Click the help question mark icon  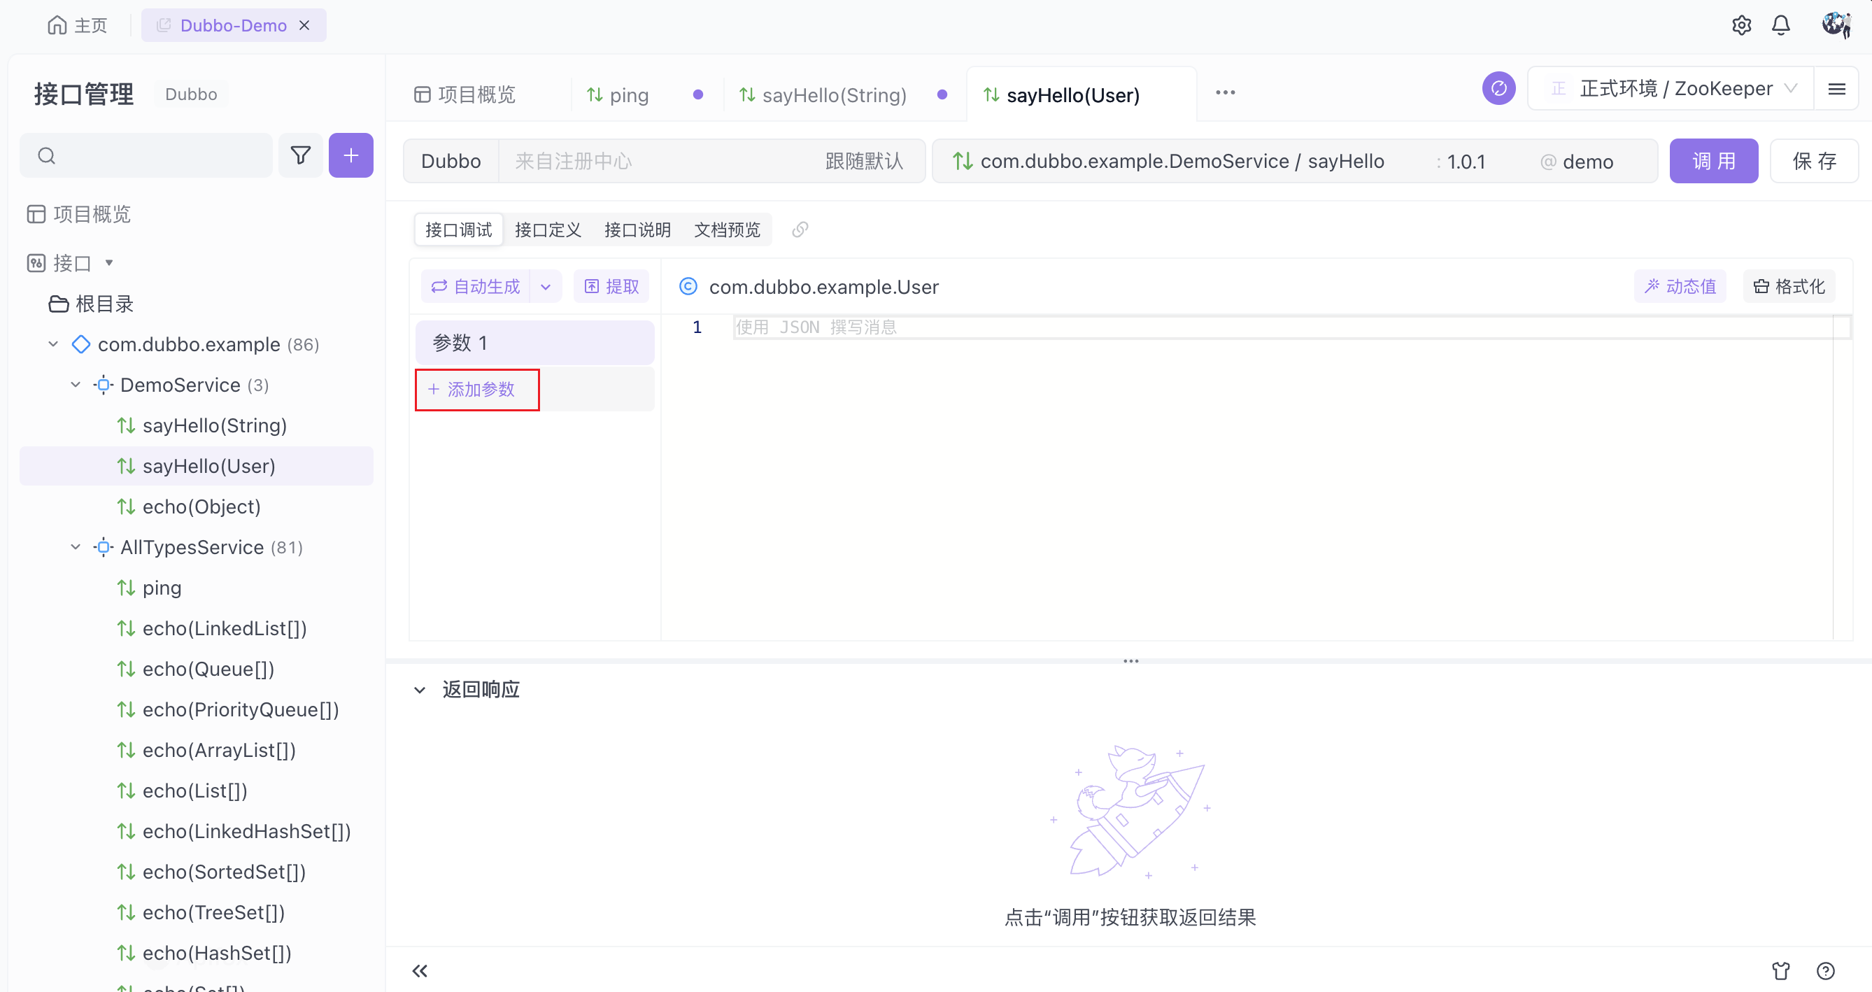tap(1826, 971)
